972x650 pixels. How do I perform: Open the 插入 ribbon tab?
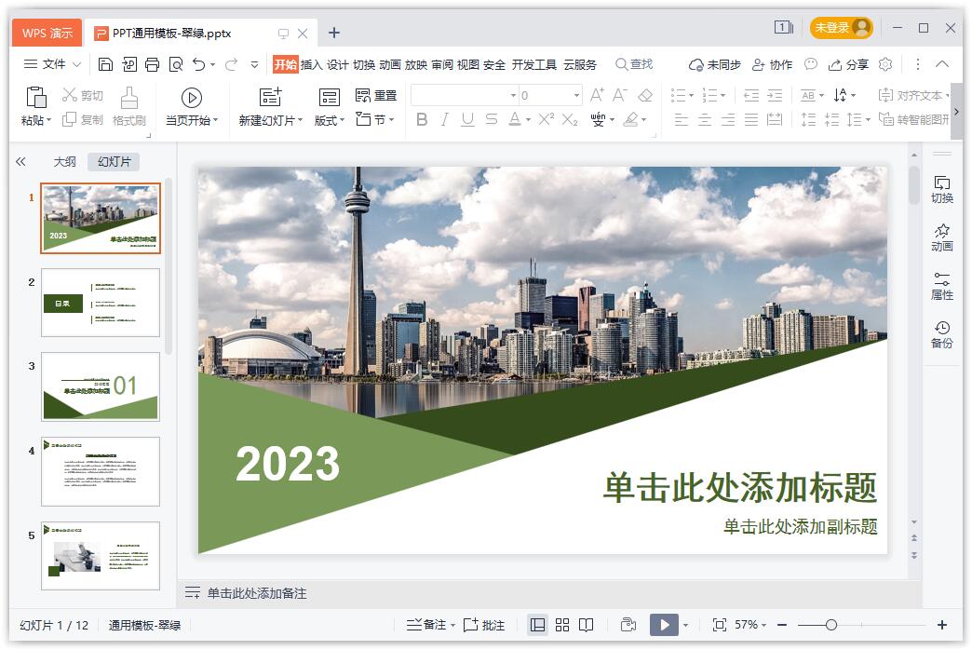point(311,64)
